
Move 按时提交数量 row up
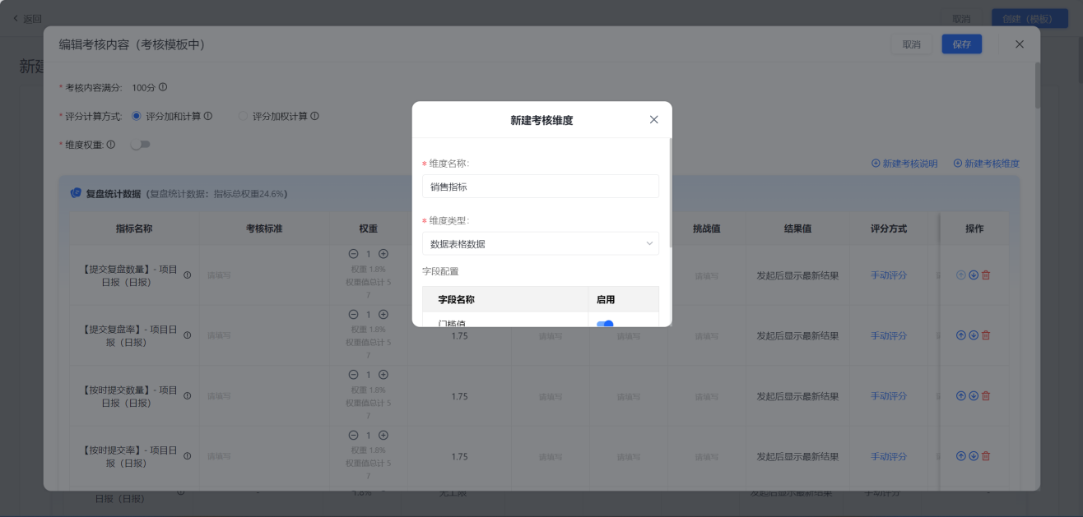pos(961,396)
